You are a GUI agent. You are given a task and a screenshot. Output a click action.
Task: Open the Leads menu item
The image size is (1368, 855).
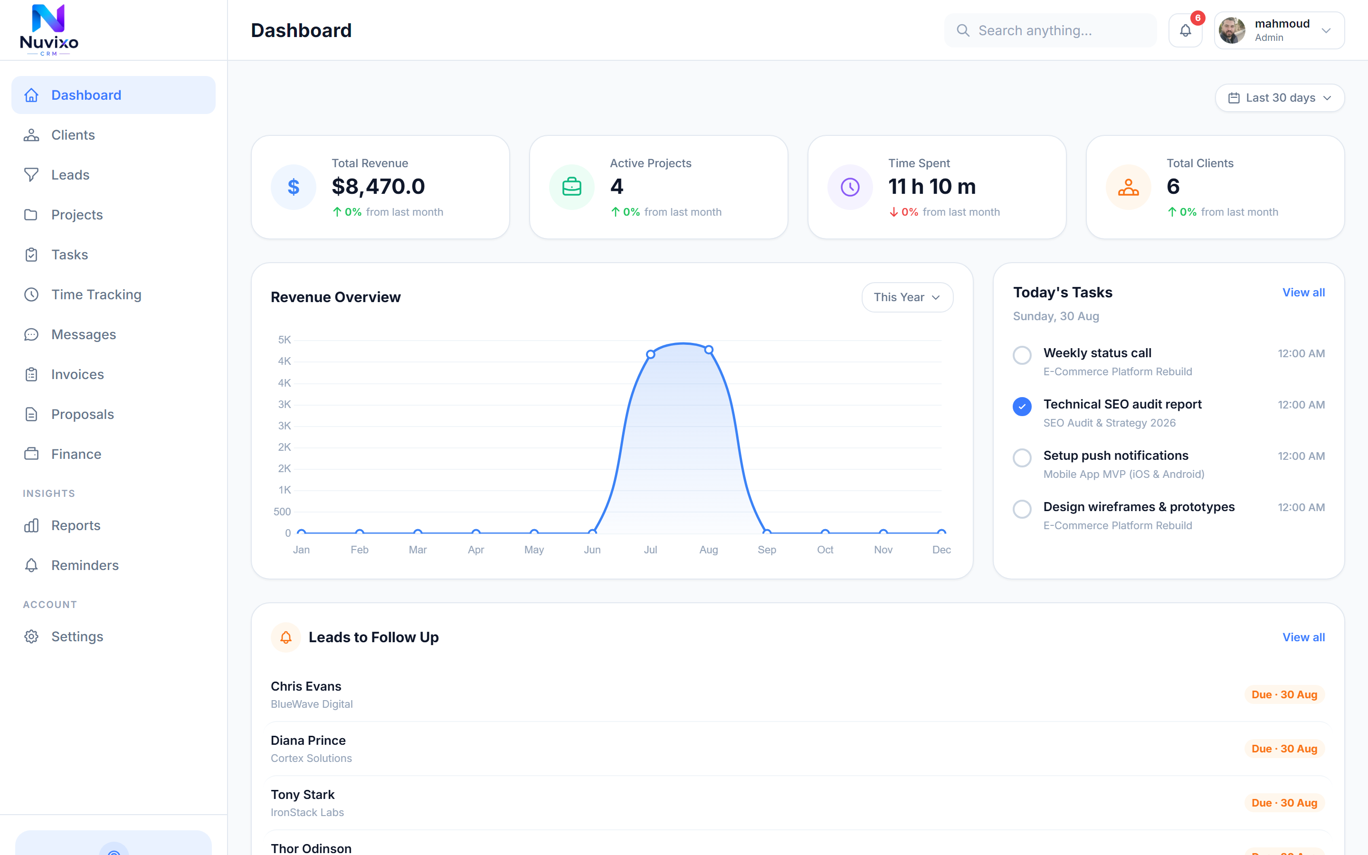[114, 175]
